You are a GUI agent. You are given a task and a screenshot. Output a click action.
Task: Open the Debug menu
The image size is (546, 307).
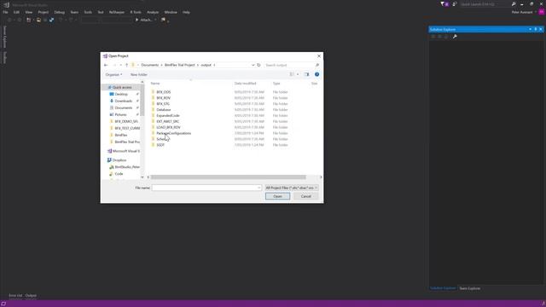click(59, 12)
